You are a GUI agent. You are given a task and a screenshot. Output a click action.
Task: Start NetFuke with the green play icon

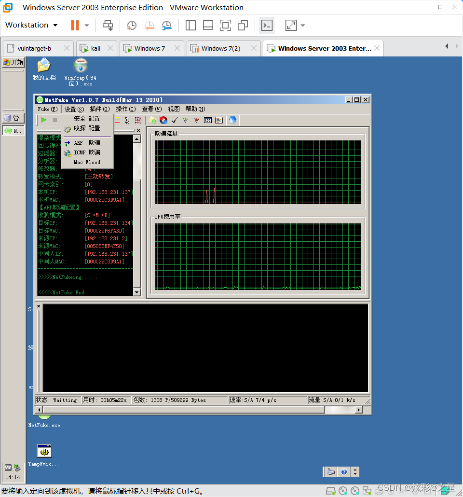pyautogui.click(x=44, y=120)
